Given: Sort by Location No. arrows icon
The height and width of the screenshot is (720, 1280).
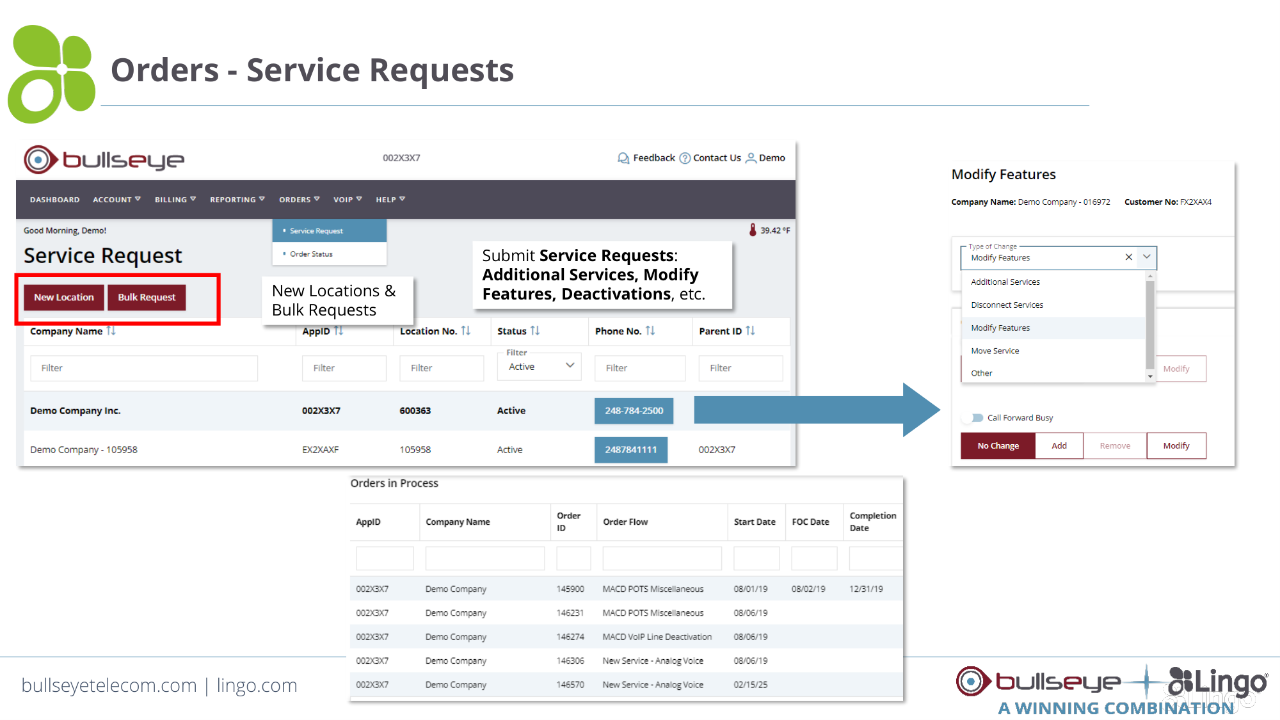Looking at the screenshot, I should pyautogui.click(x=466, y=331).
